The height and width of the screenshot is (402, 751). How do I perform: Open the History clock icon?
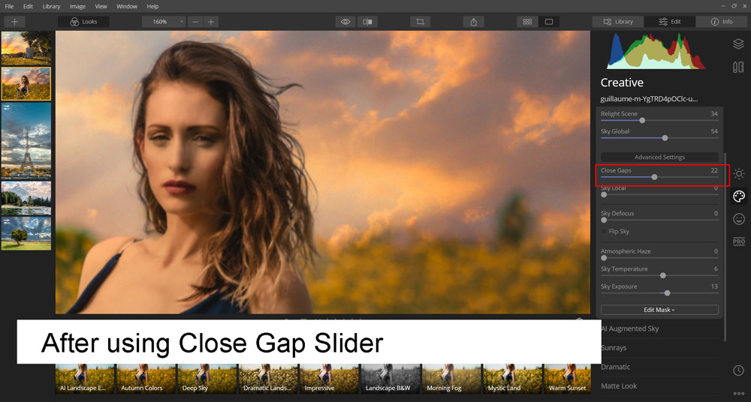tap(738, 370)
